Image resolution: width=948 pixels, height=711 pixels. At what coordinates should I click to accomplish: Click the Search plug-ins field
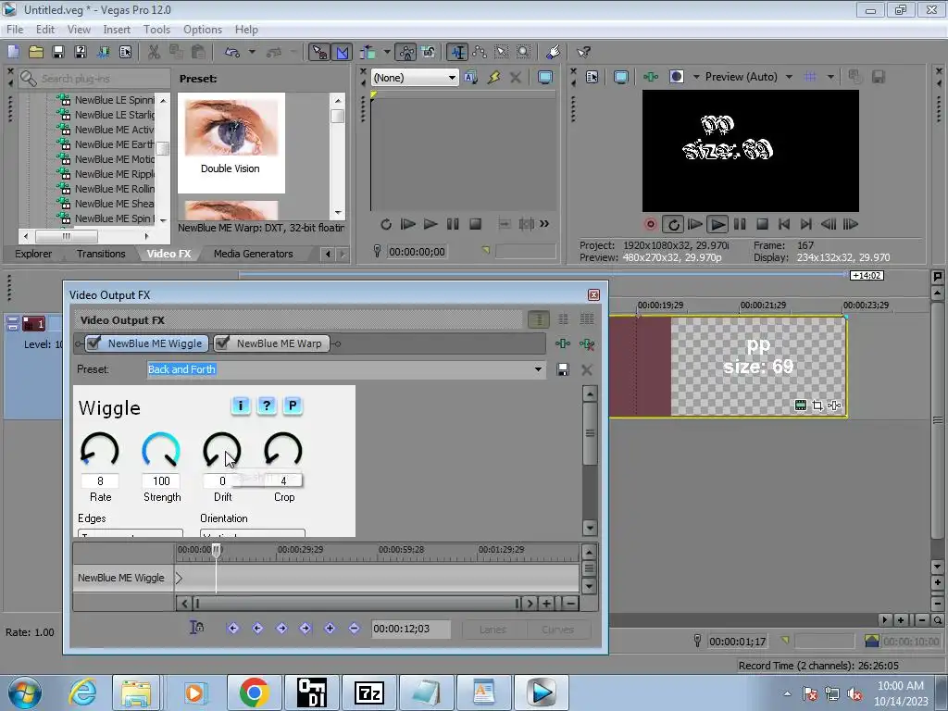95,79
